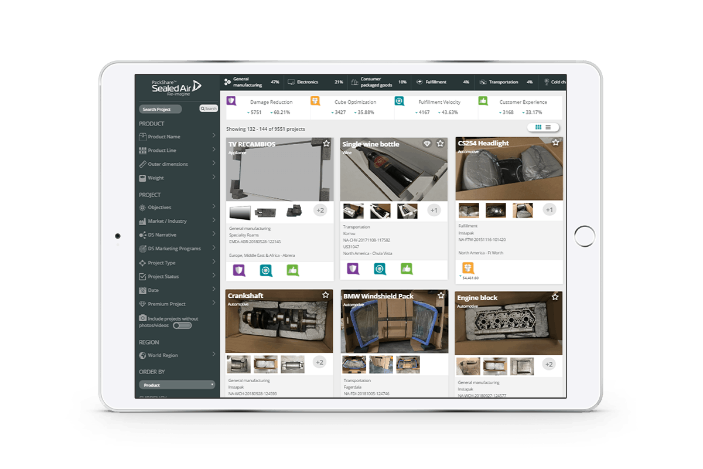Click the teal Fulfillment Velocity icon
The width and height of the screenshot is (703, 469).
coord(399,101)
